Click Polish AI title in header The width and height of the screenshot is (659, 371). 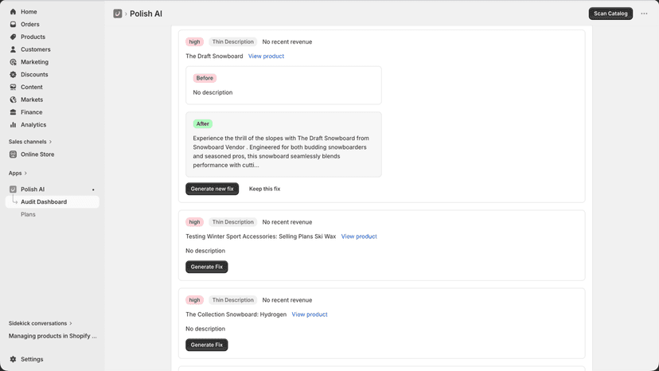[146, 14]
